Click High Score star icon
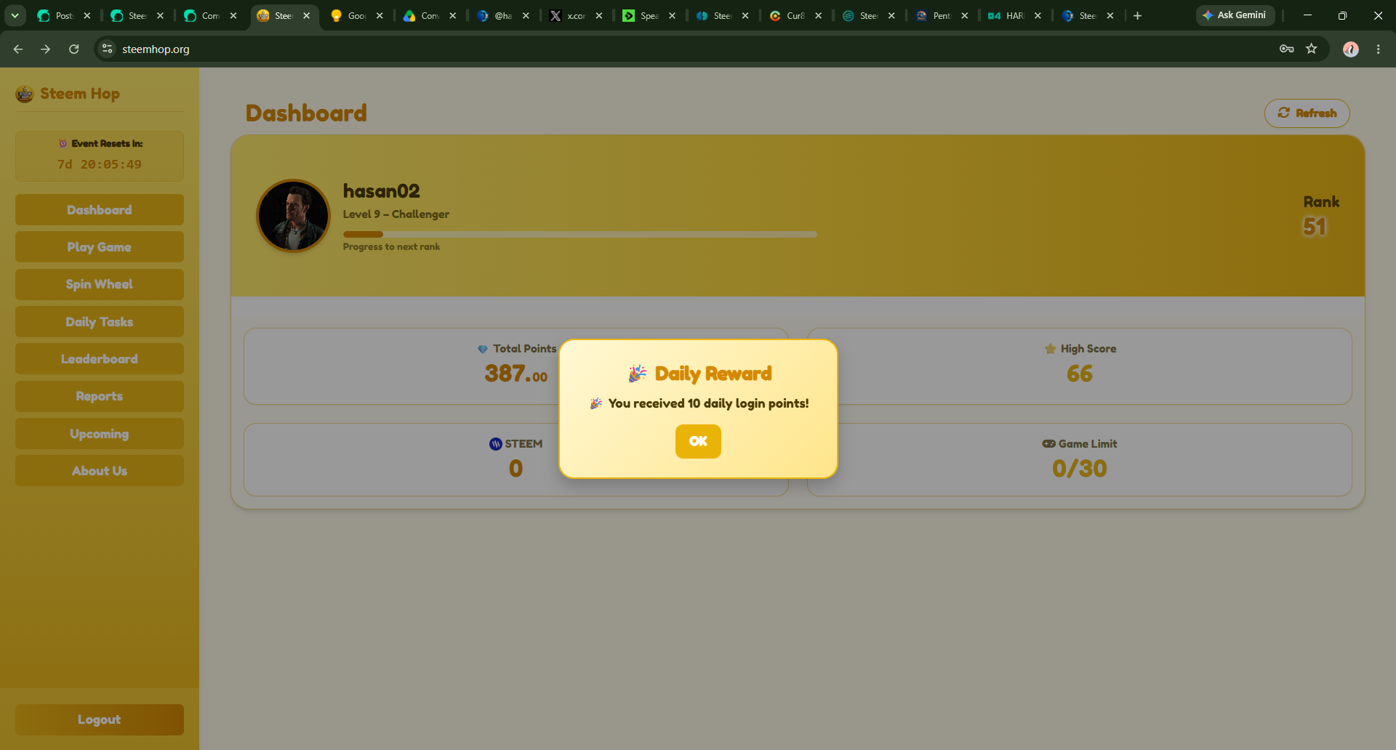This screenshot has width=1396, height=750. coord(1050,349)
